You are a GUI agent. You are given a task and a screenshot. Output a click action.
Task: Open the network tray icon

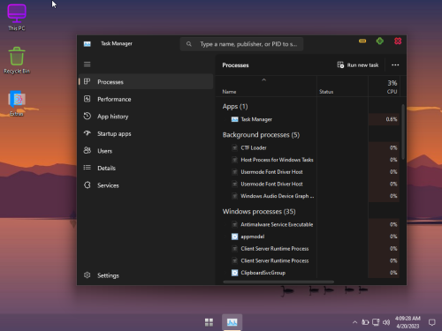[376, 322]
